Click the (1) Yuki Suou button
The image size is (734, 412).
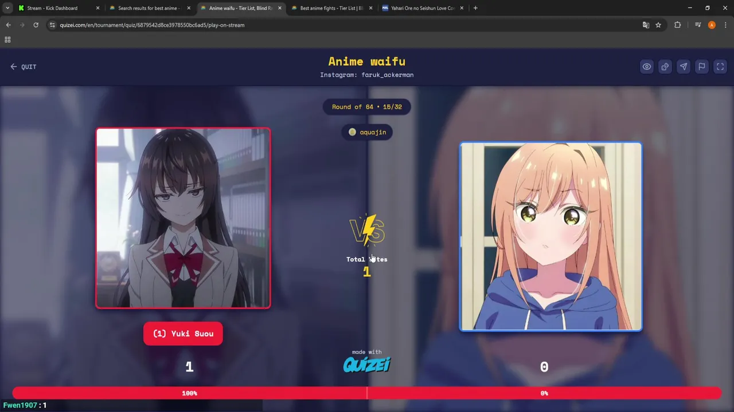point(183,334)
